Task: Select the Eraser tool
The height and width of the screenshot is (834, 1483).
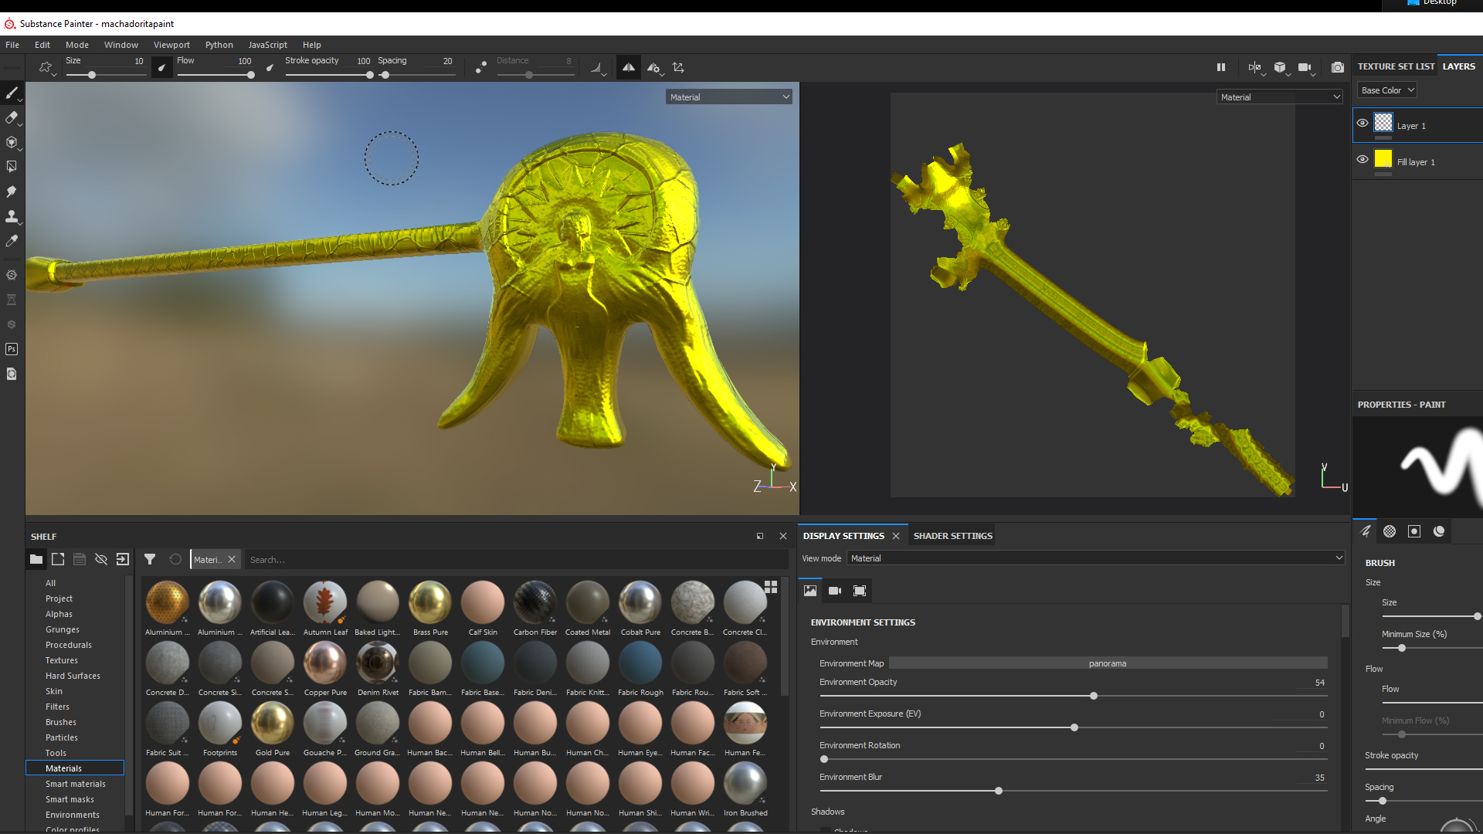Action: (12, 118)
